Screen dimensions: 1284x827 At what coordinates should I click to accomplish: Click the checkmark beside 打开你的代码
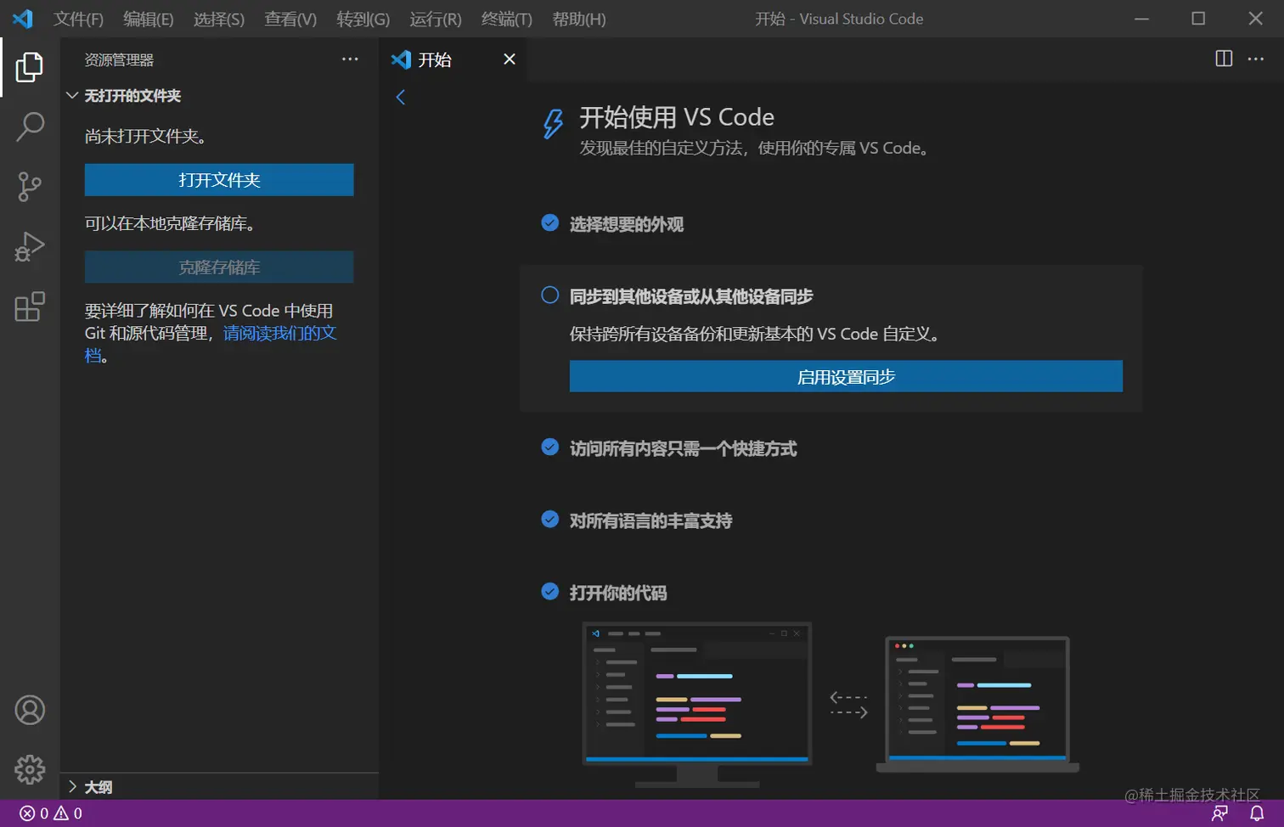pyautogui.click(x=549, y=592)
